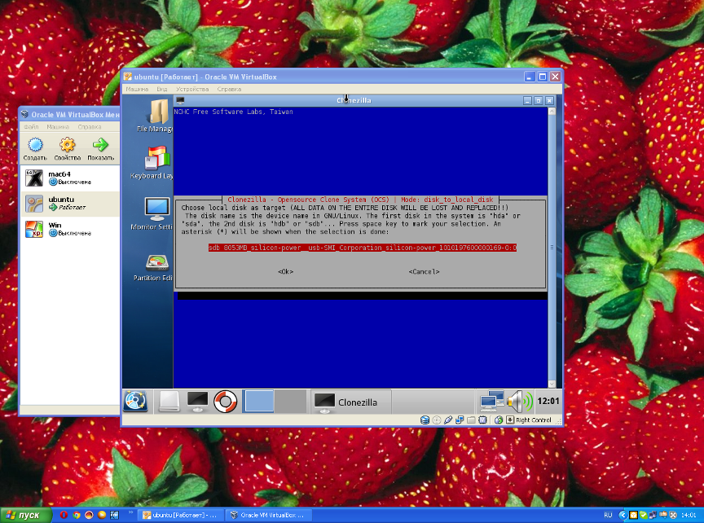Click Показать arrow button in VirtualBox Manager

tap(100, 149)
